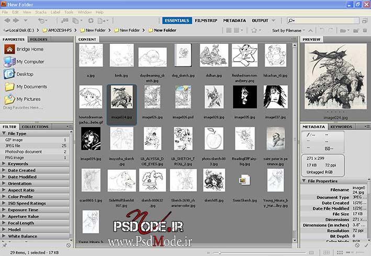Click the Filter panel vertical scrollbar

[x=71, y=185]
